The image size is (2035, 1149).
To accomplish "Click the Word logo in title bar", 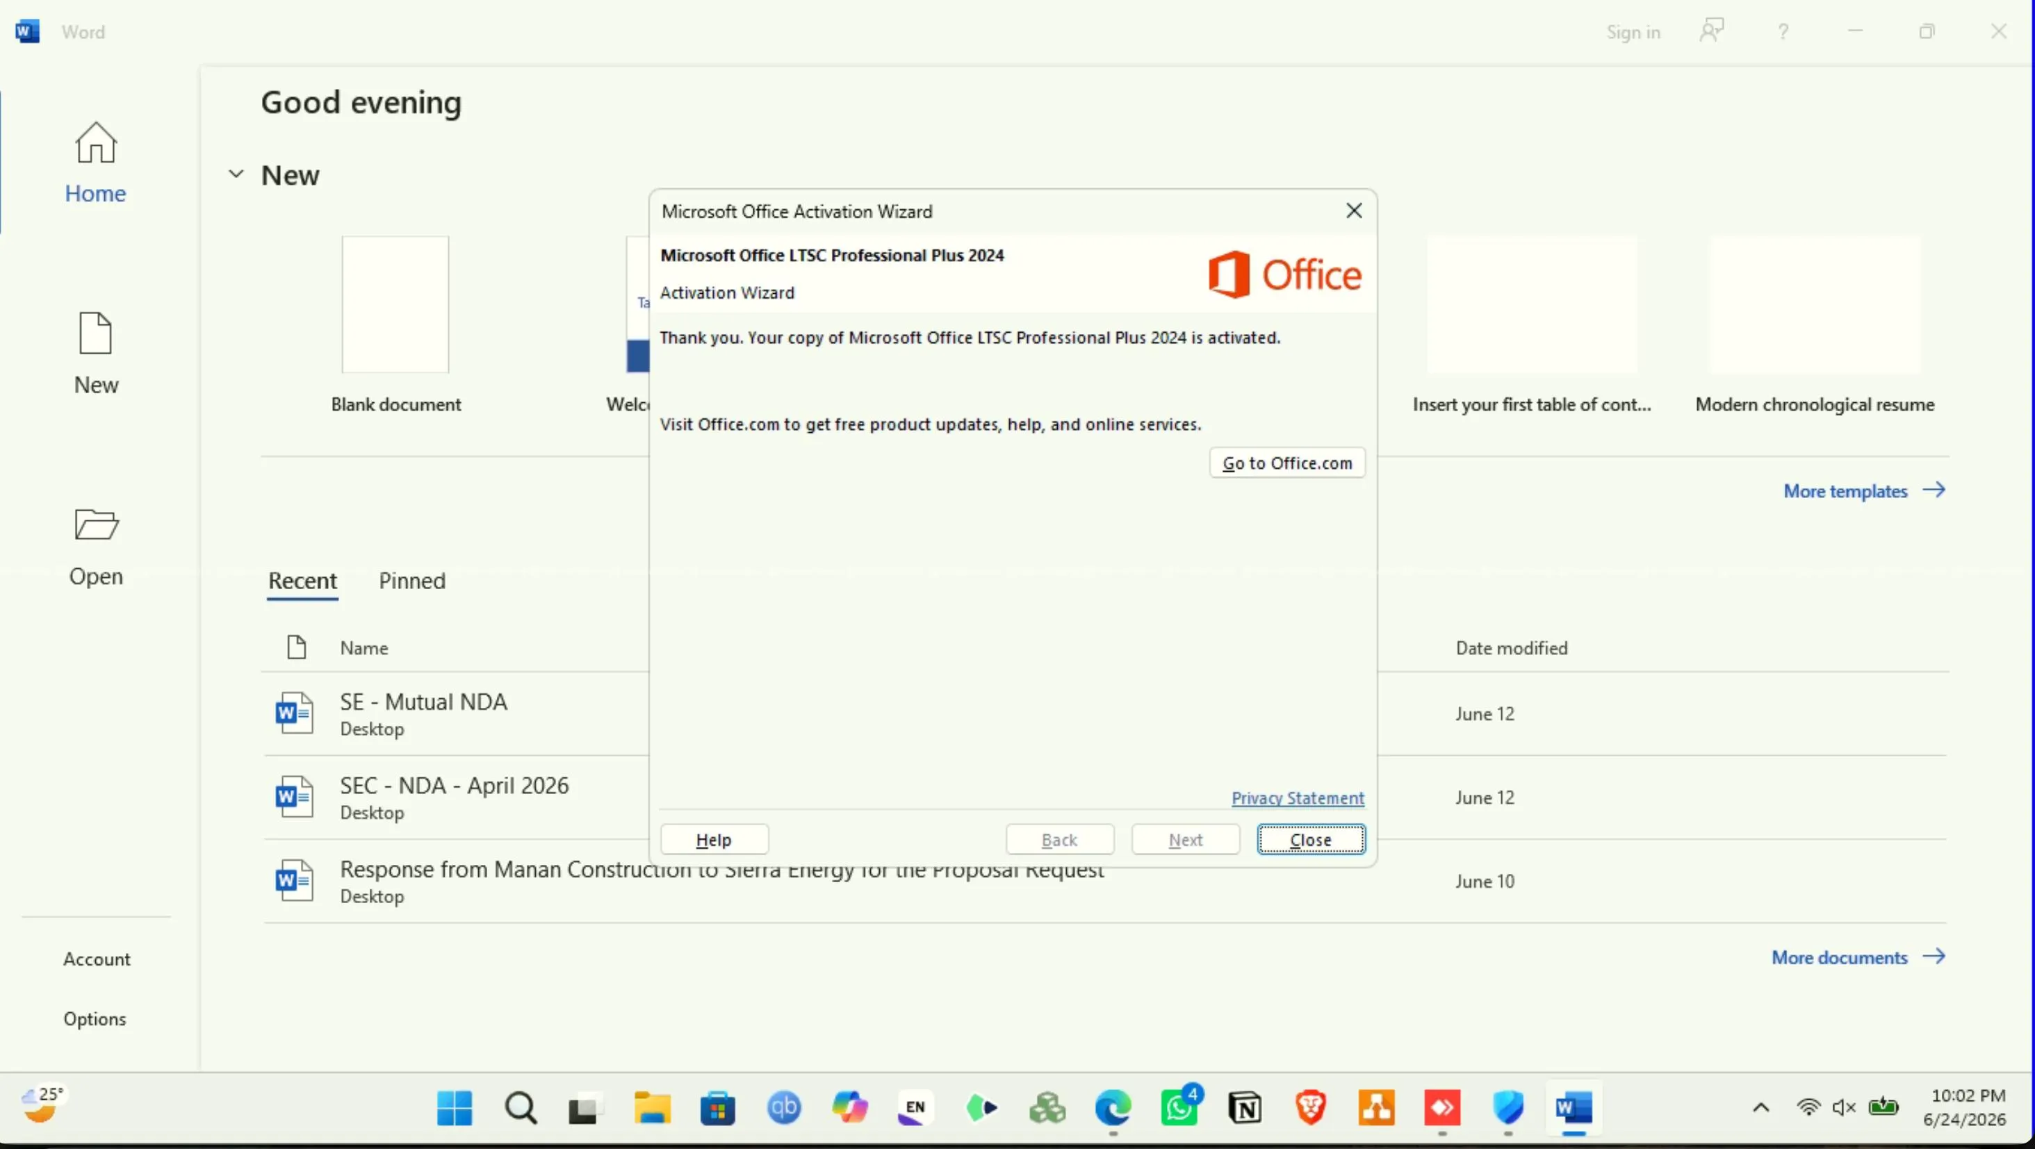I will (28, 31).
